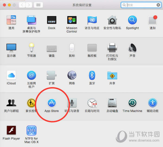Screen dimensions: 163x147
Task: Click the back navigation arrow
Action: tap(22, 5)
